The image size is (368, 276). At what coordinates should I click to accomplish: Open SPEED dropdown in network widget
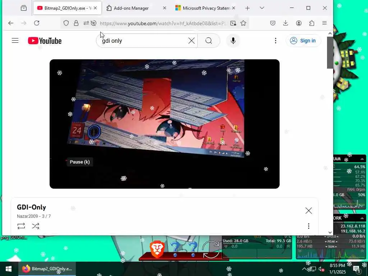tap(331, 236)
